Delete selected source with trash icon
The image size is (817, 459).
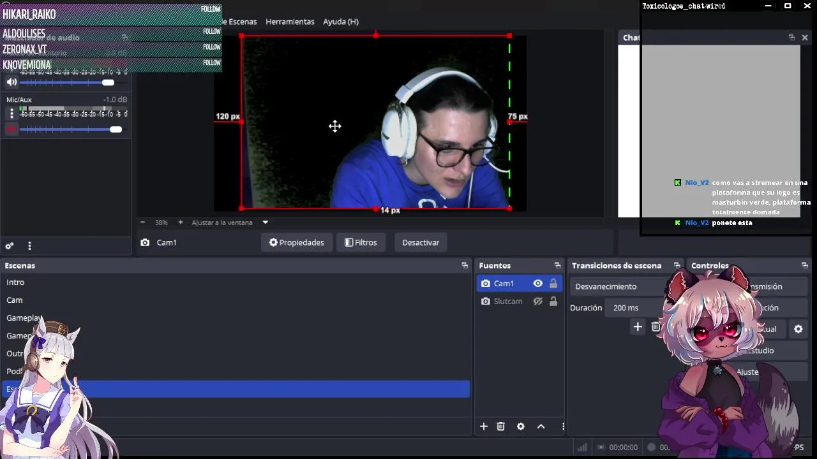[x=500, y=426]
